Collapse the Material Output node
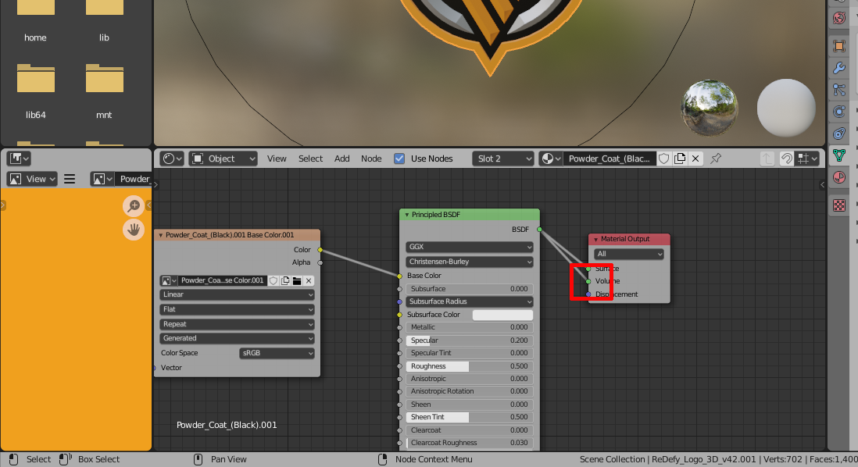The width and height of the screenshot is (858, 467). click(x=596, y=240)
